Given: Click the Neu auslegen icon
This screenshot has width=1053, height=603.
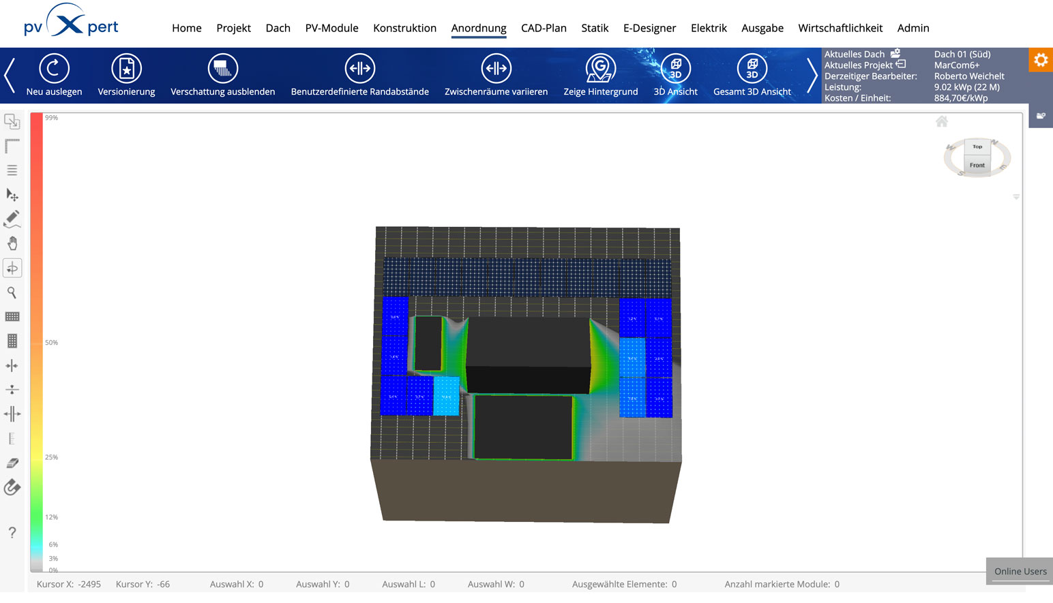Looking at the screenshot, I should 54,69.
